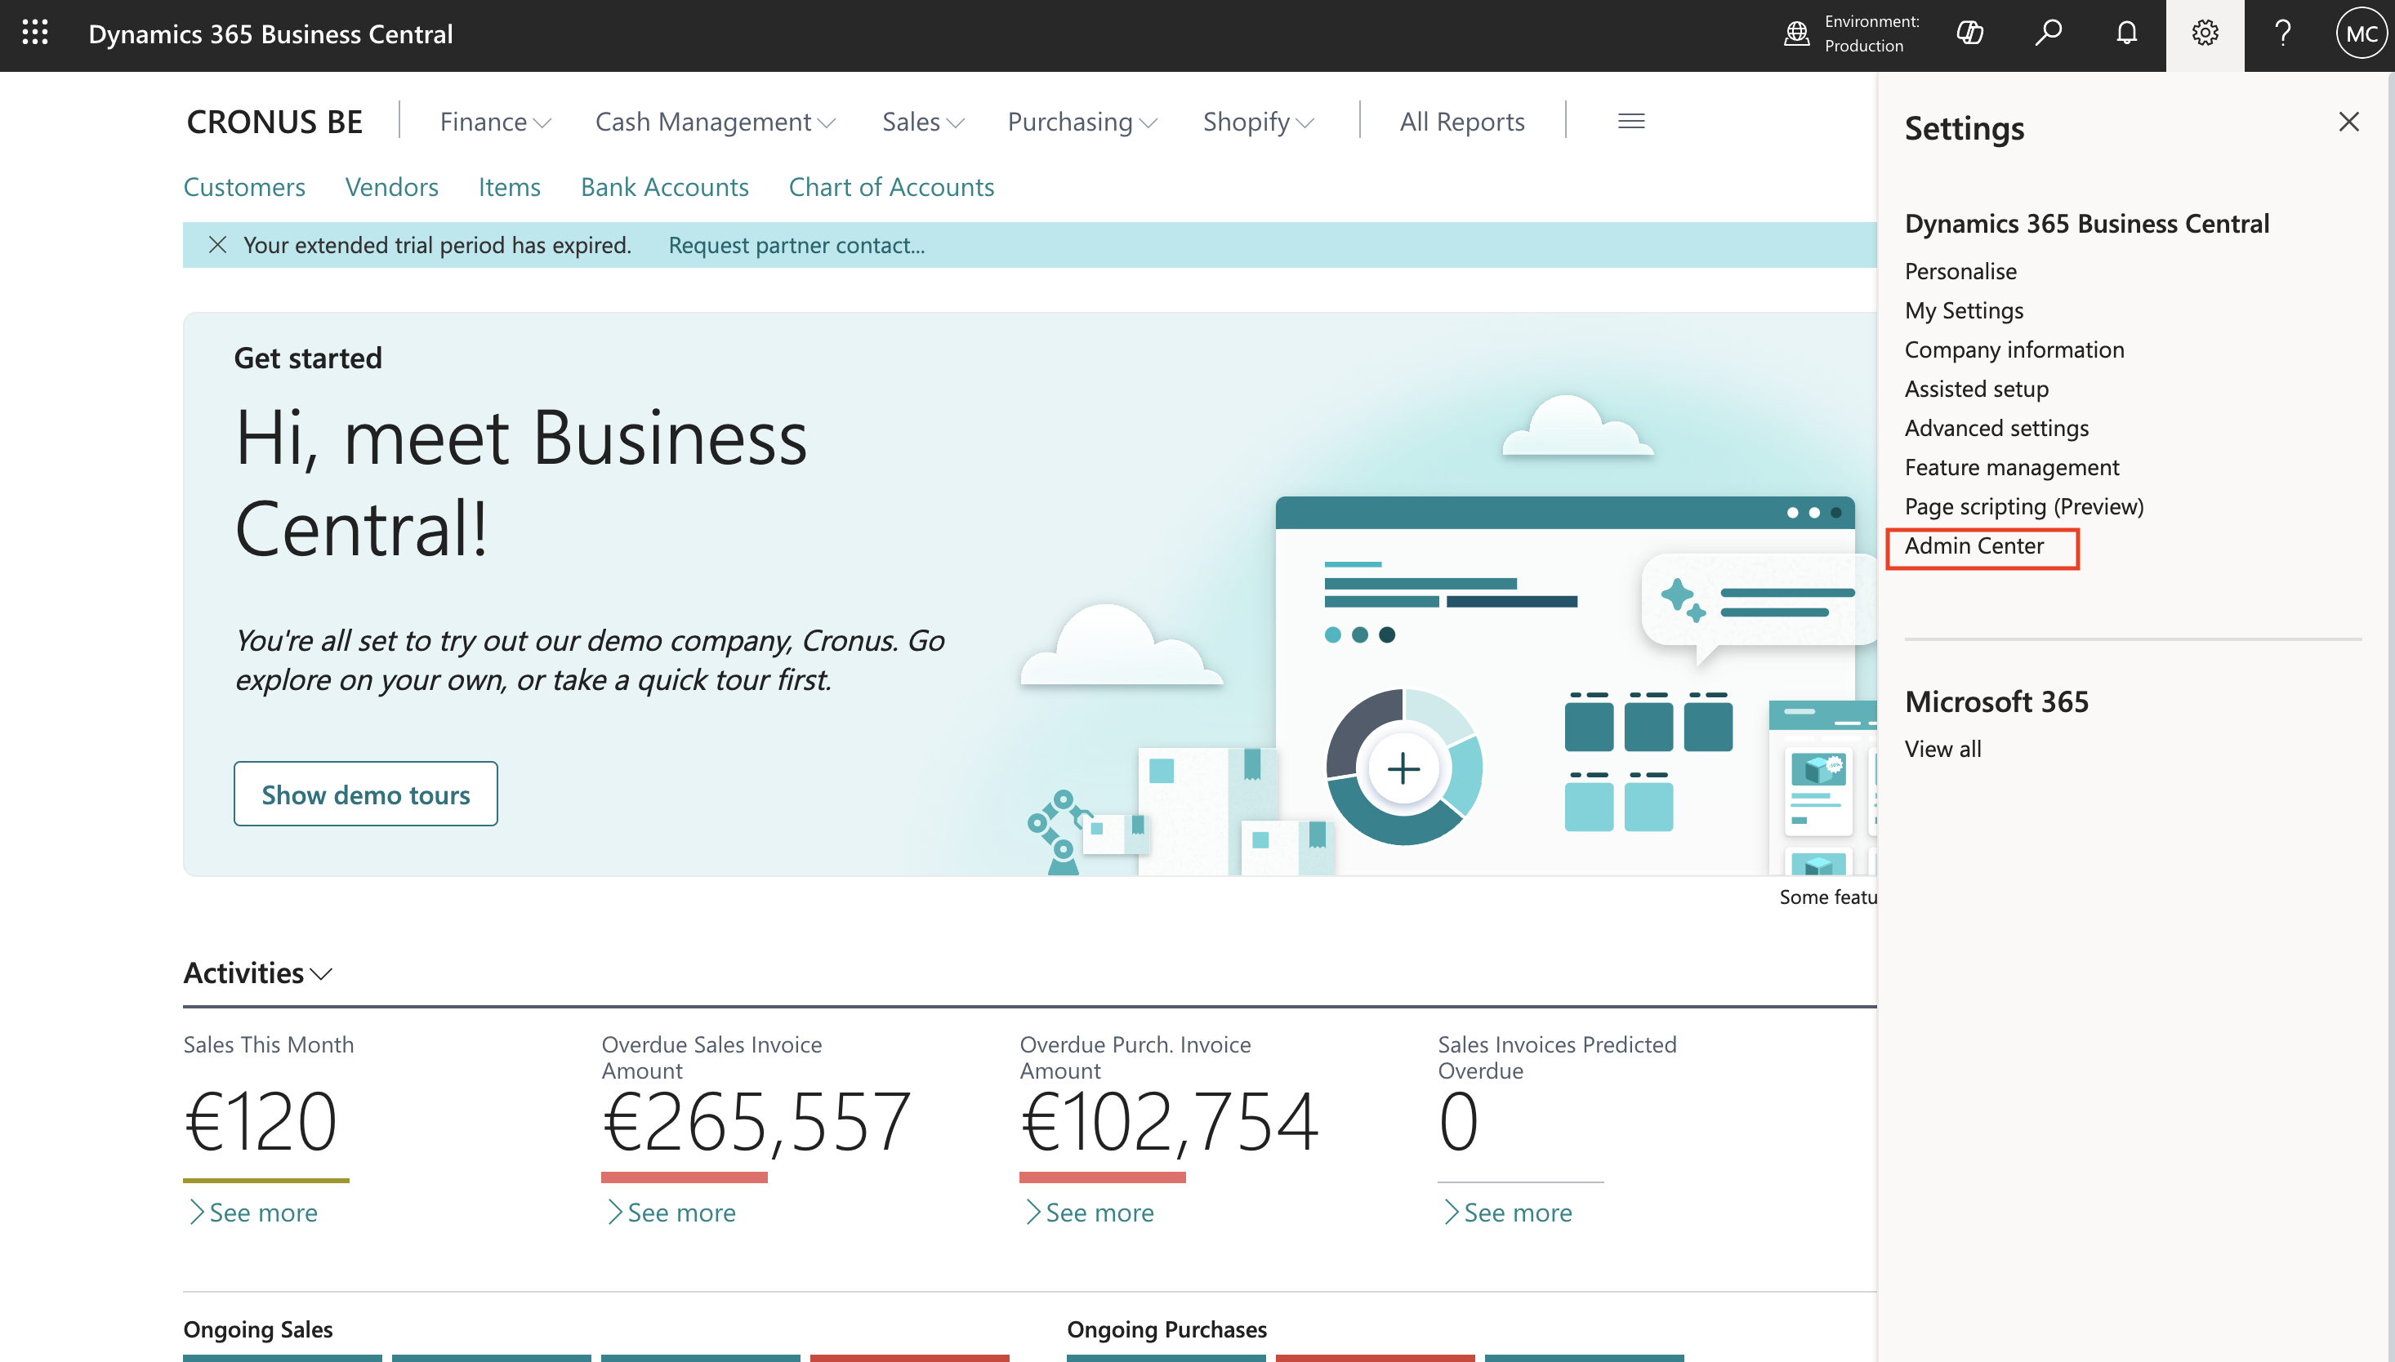The height and width of the screenshot is (1362, 2395).
Task: Open Admin Center in Settings
Action: (1974, 546)
